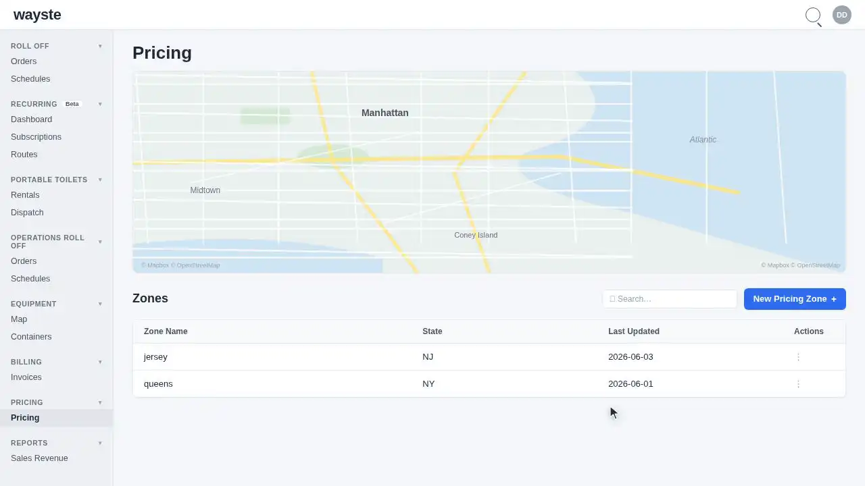Collapse the Operations Roll Off section

100,242
